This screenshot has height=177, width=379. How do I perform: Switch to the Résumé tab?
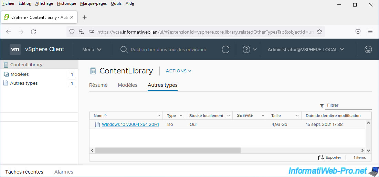coord(98,85)
